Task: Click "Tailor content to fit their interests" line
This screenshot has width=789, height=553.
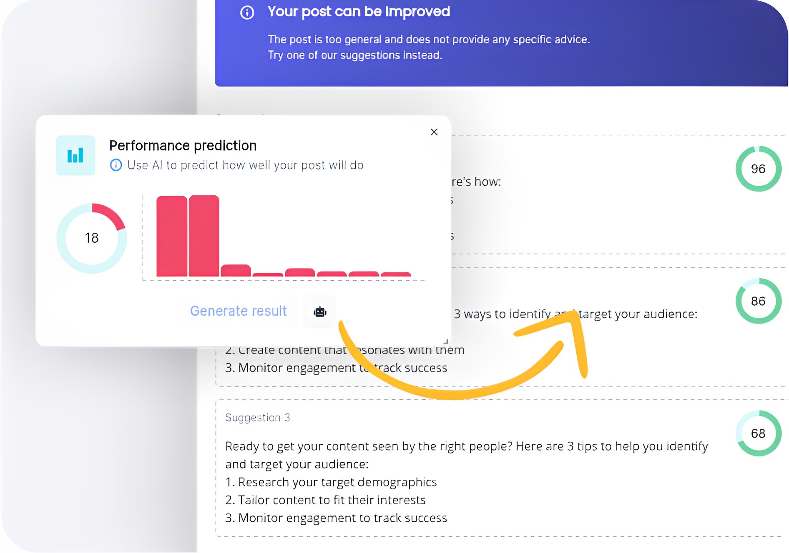Action: coord(325,500)
